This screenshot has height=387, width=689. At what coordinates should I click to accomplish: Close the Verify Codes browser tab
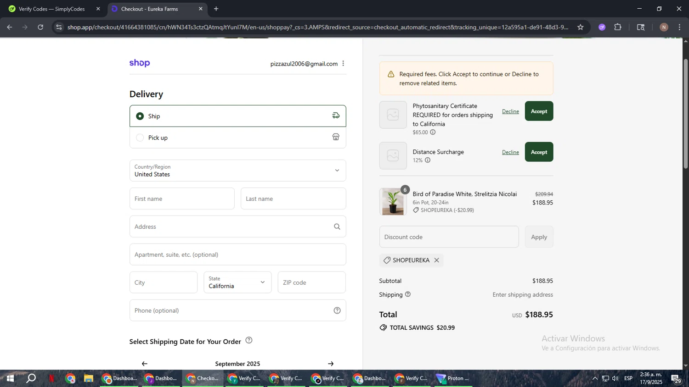[98, 9]
